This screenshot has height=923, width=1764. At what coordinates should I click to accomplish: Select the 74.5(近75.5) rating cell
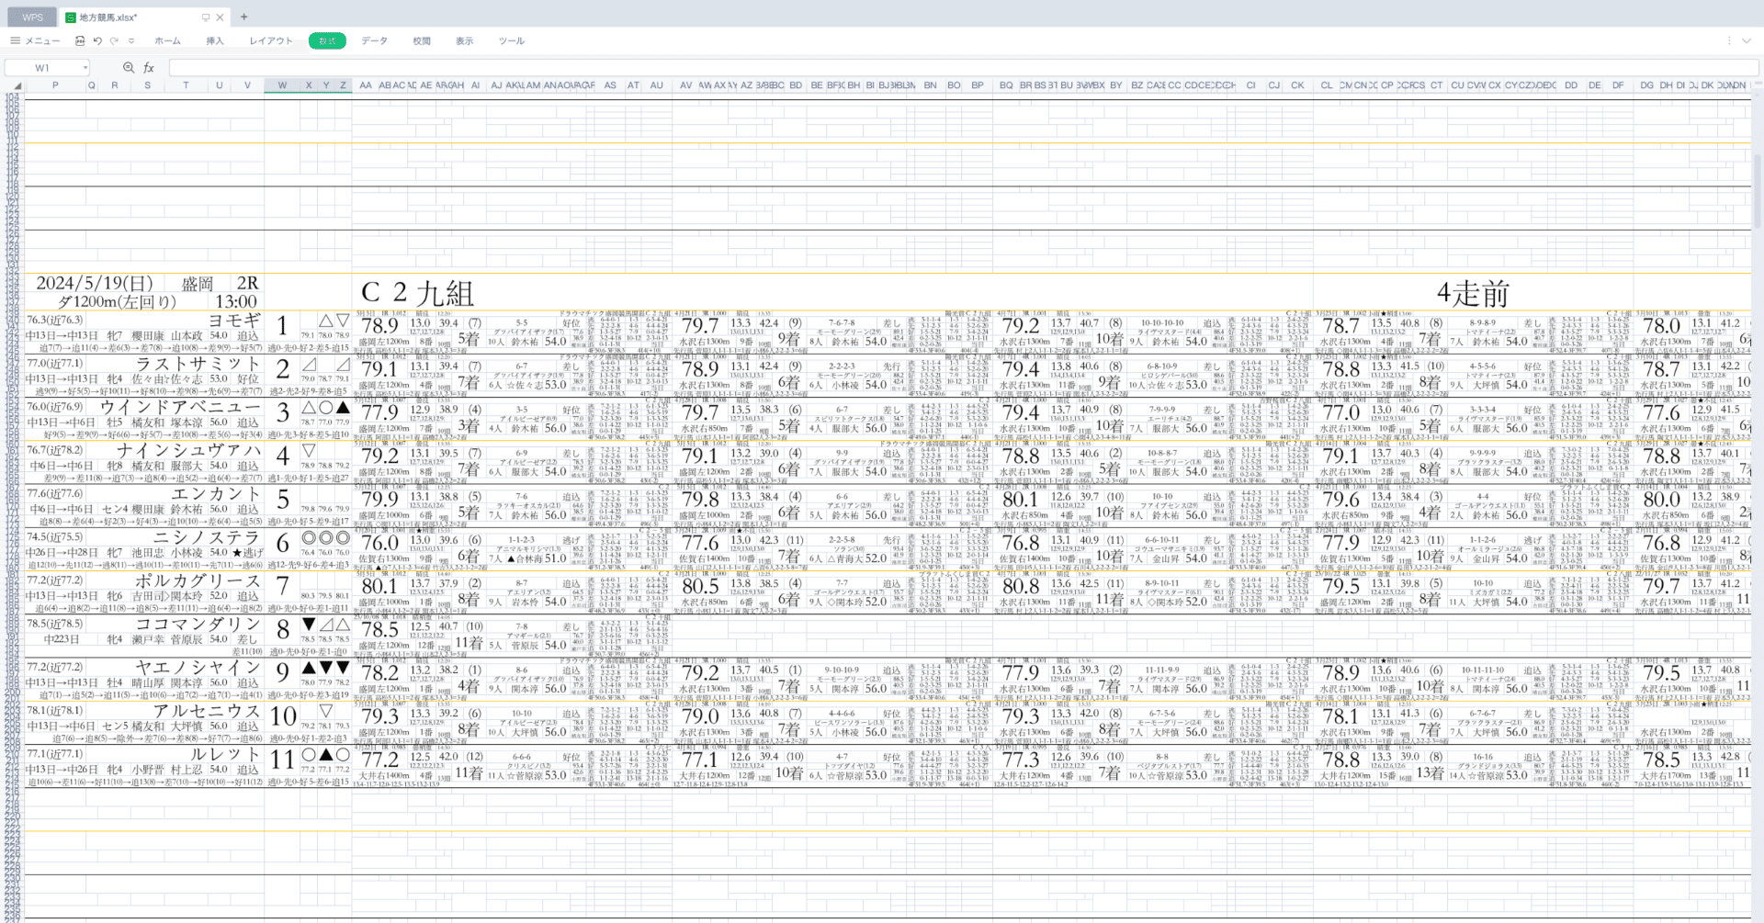coord(55,537)
